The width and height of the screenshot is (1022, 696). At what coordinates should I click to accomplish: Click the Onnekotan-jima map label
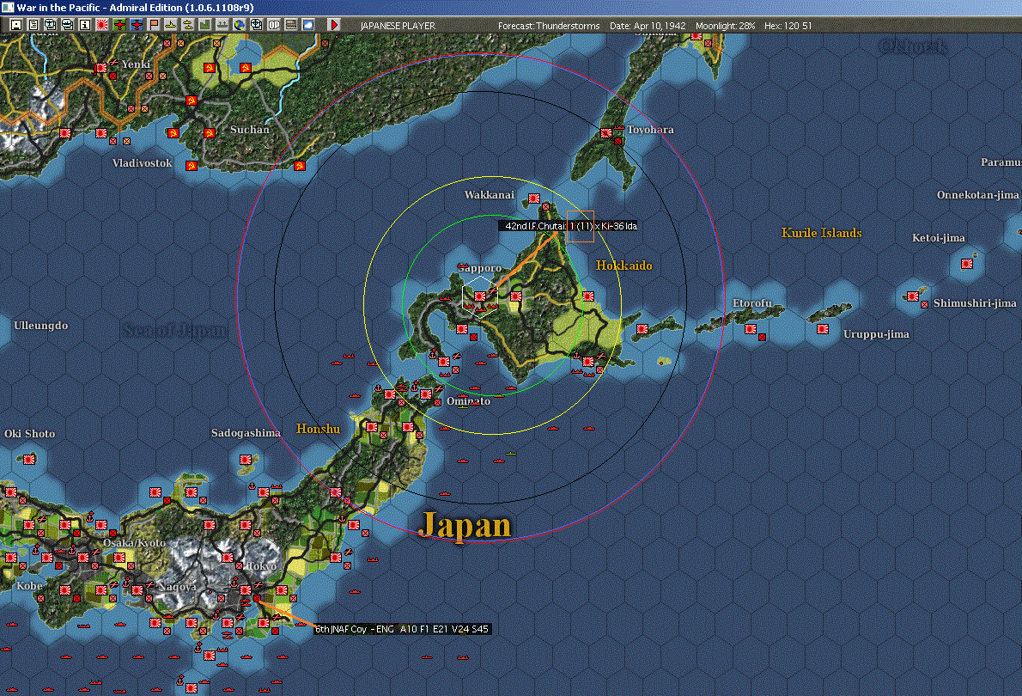pos(977,194)
